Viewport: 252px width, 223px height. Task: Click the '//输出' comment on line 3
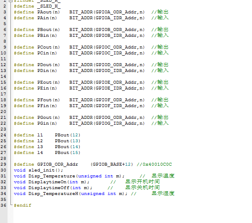(160, 12)
